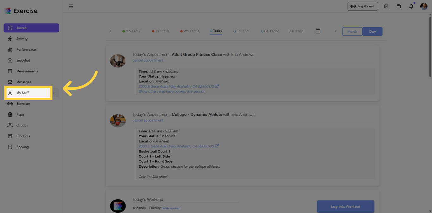This screenshot has width=432, height=213.
Task: Click Show others that have booked this session
Action: tap(172, 91)
